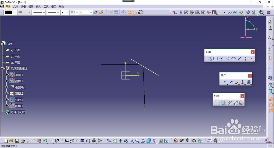The height and width of the screenshot is (148, 274).
Task: Click the Print icon
Action: tap(22, 141)
